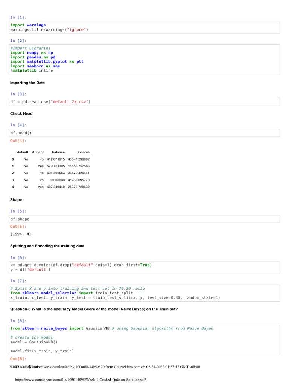Click the In [7] prompt label
Screen dimensions: 289x386
click(18, 281)
